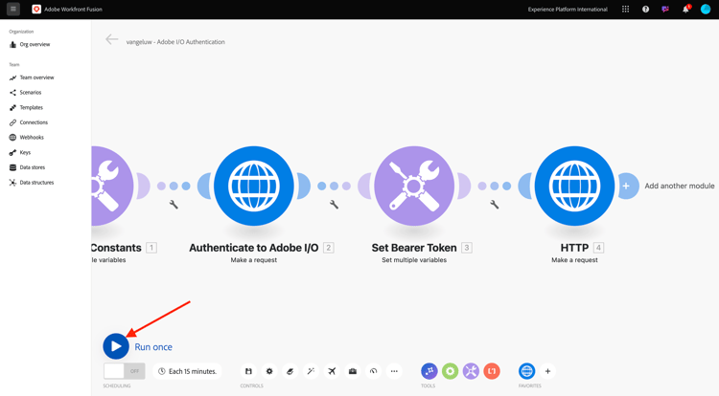Open the orange brackets text parser tool
The image size is (719, 396).
[x=492, y=371]
